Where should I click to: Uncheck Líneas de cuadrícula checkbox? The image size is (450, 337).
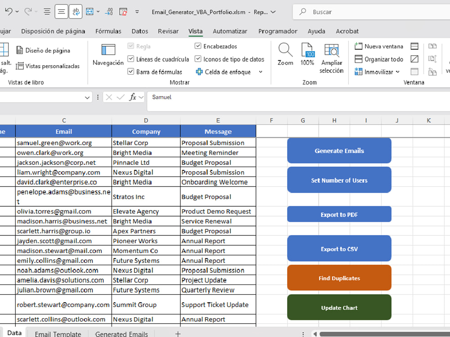tap(131, 59)
